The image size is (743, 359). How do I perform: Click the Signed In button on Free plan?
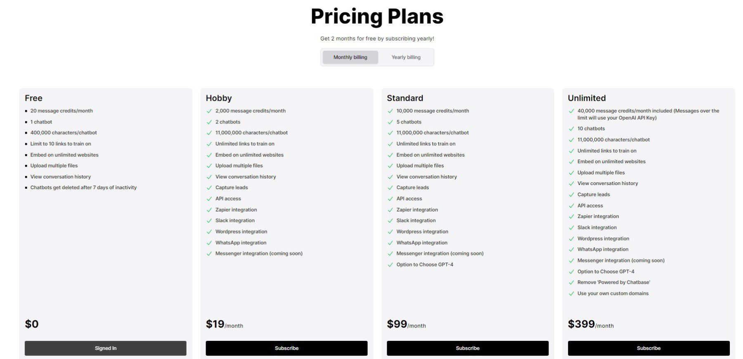pyautogui.click(x=105, y=348)
